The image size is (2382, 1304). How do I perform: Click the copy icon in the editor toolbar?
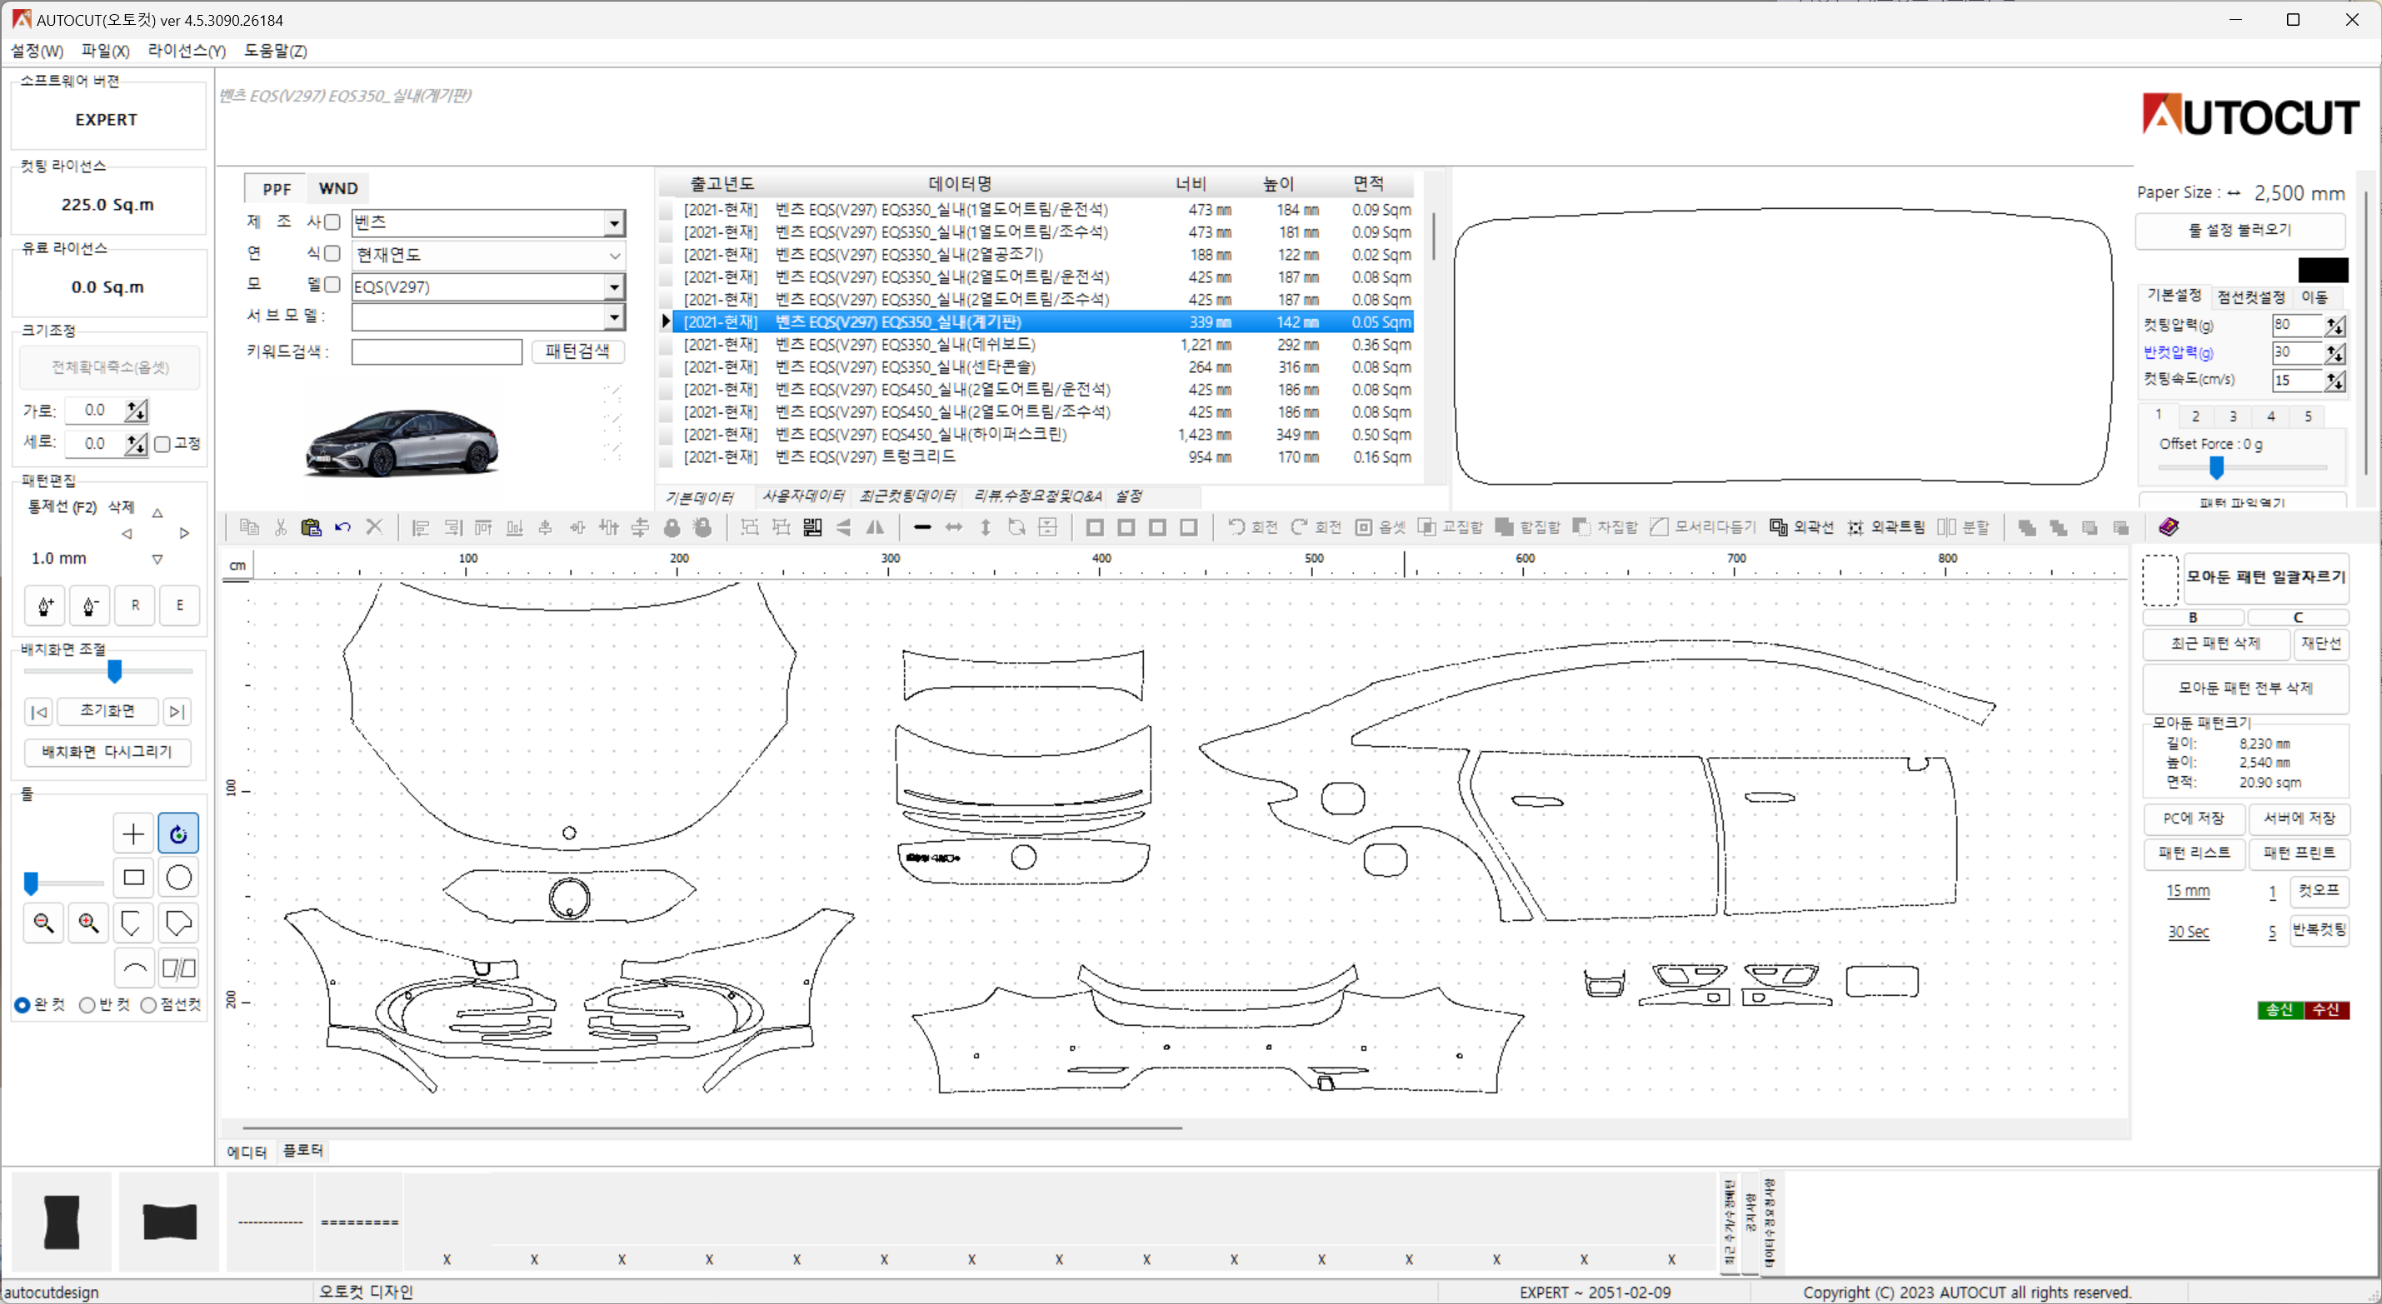click(249, 527)
